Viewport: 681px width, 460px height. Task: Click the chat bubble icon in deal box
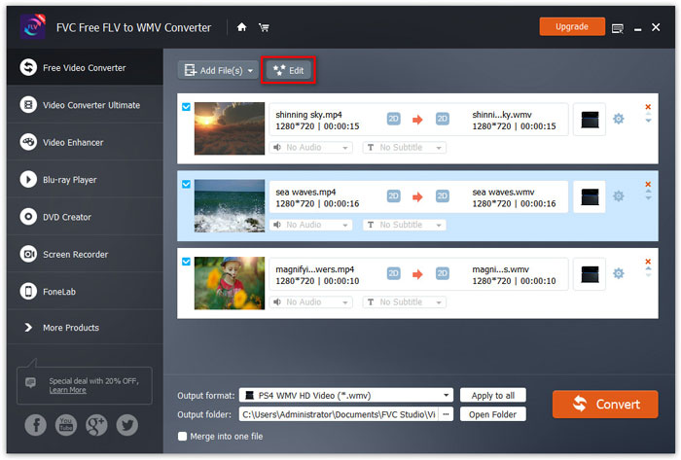pyautogui.click(x=30, y=382)
